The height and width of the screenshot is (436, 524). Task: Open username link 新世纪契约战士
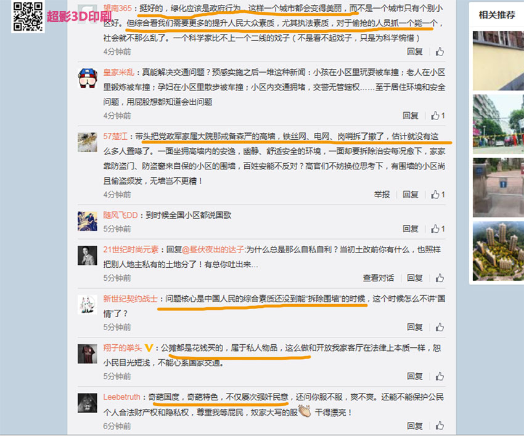point(130,299)
